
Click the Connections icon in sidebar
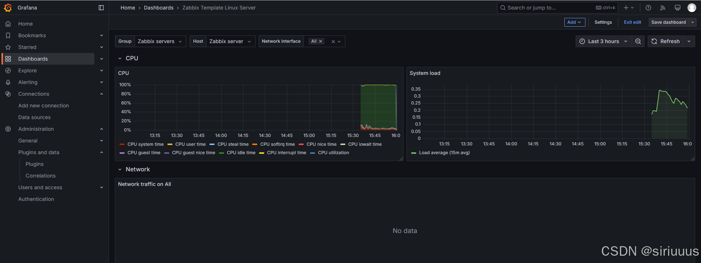coord(8,94)
